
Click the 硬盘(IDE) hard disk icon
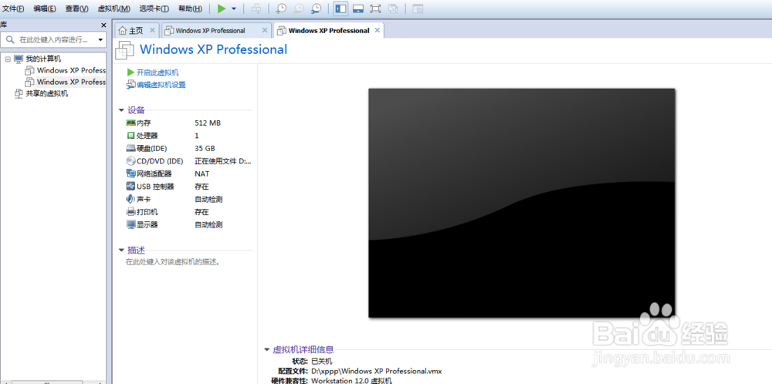(130, 149)
